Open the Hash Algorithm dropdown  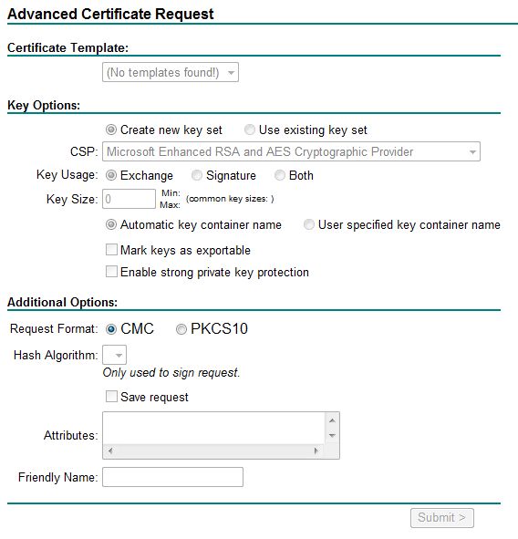pyautogui.click(x=115, y=355)
